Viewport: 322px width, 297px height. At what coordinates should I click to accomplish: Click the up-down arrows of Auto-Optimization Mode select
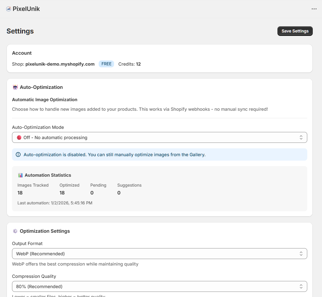coord(301,137)
